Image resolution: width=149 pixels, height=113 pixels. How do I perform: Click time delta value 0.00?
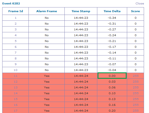coord(112,76)
